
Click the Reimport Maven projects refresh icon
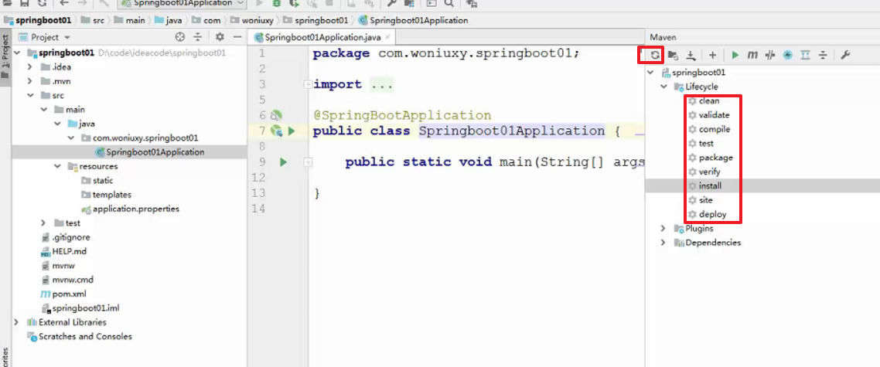click(655, 55)
